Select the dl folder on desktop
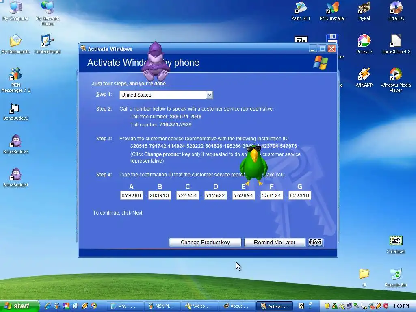The image size is (416, 312). coord(364,277)
